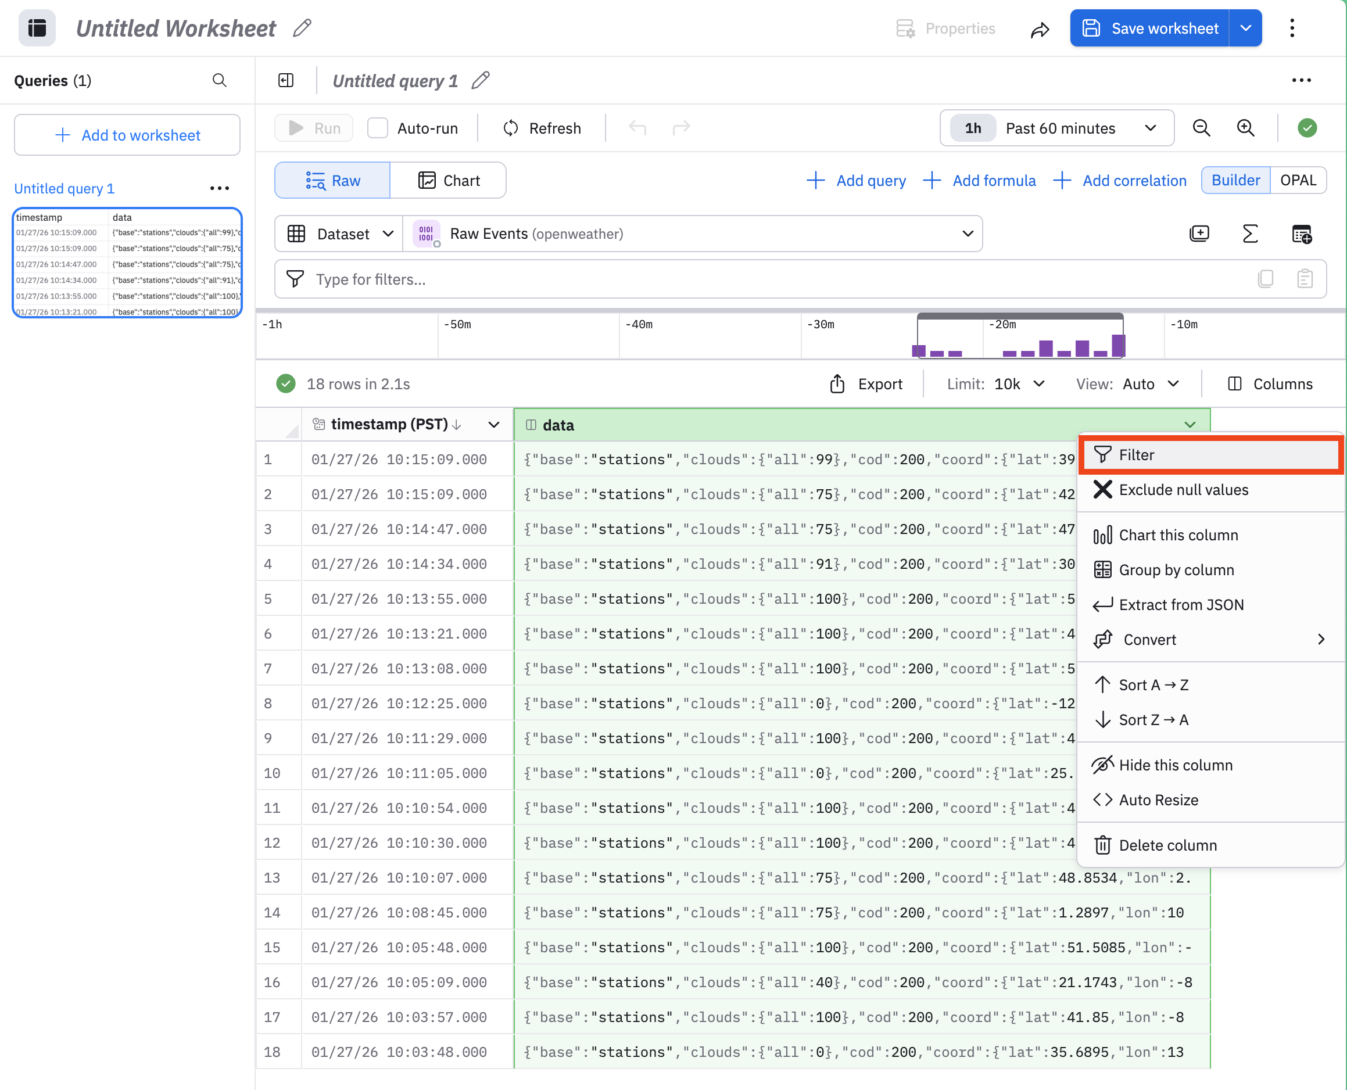Click the share arrow icon

click(x=1039, y=29)
